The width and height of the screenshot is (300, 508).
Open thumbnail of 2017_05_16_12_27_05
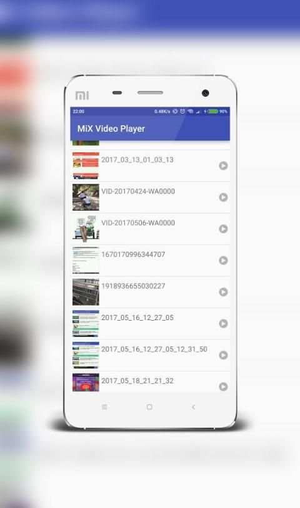tap(86, 324)
